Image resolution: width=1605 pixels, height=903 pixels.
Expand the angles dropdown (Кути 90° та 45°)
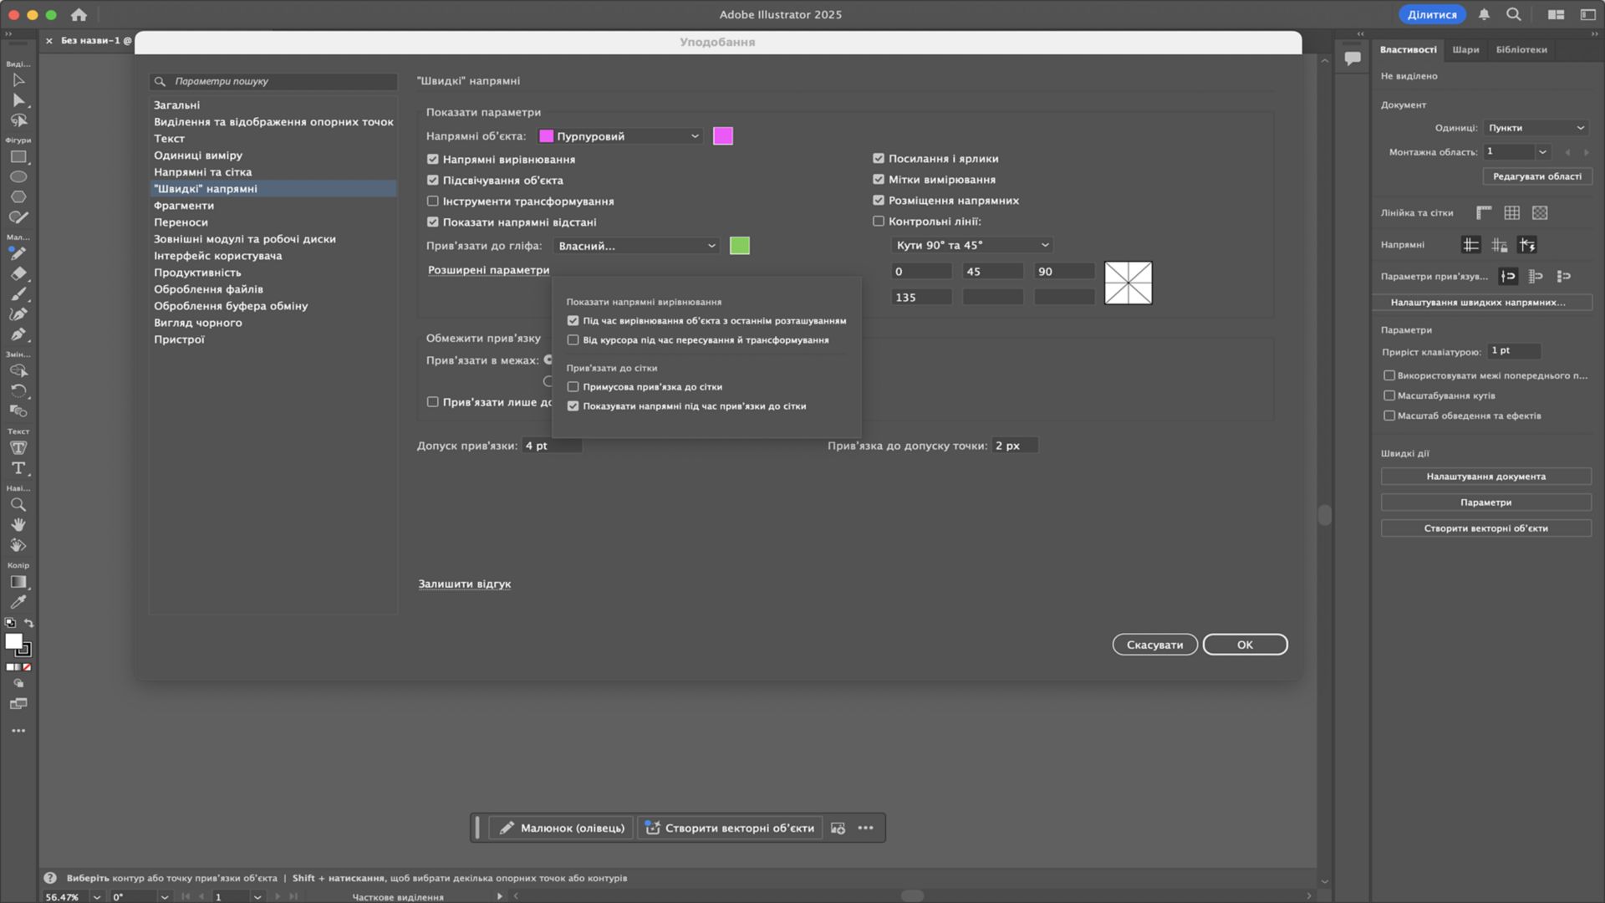tap(971, 245)
